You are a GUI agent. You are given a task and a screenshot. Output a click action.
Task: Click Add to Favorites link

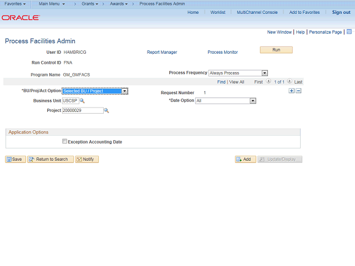click(305, 12)
